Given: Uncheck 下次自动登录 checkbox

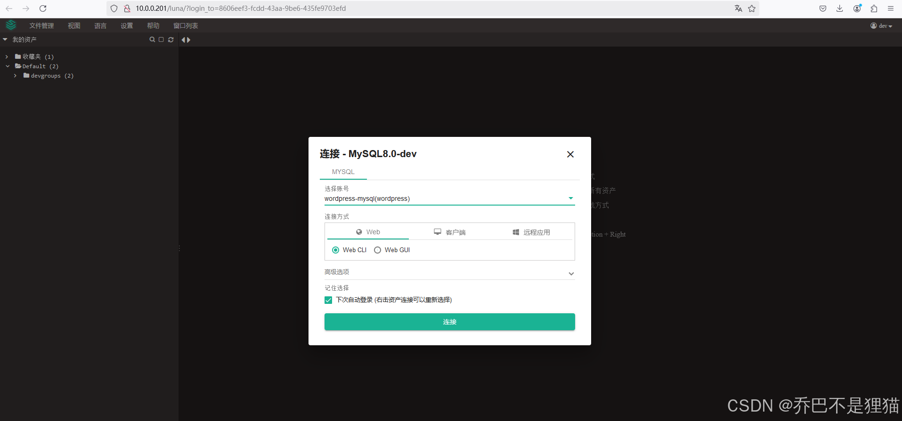Looking at the screenshot, I should click(x=328, y=300).
